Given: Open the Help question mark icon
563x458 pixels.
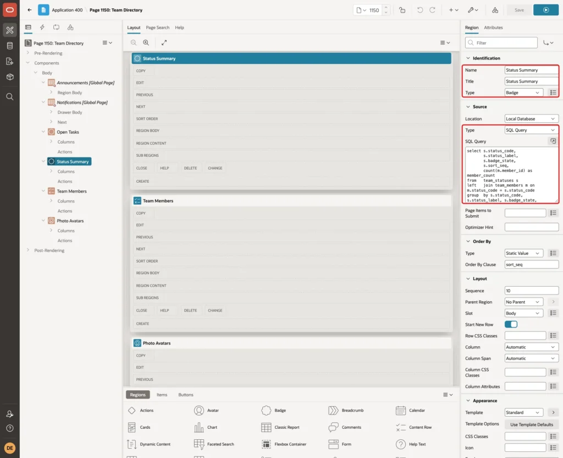Looking at the screenshot, I should 10,428.
